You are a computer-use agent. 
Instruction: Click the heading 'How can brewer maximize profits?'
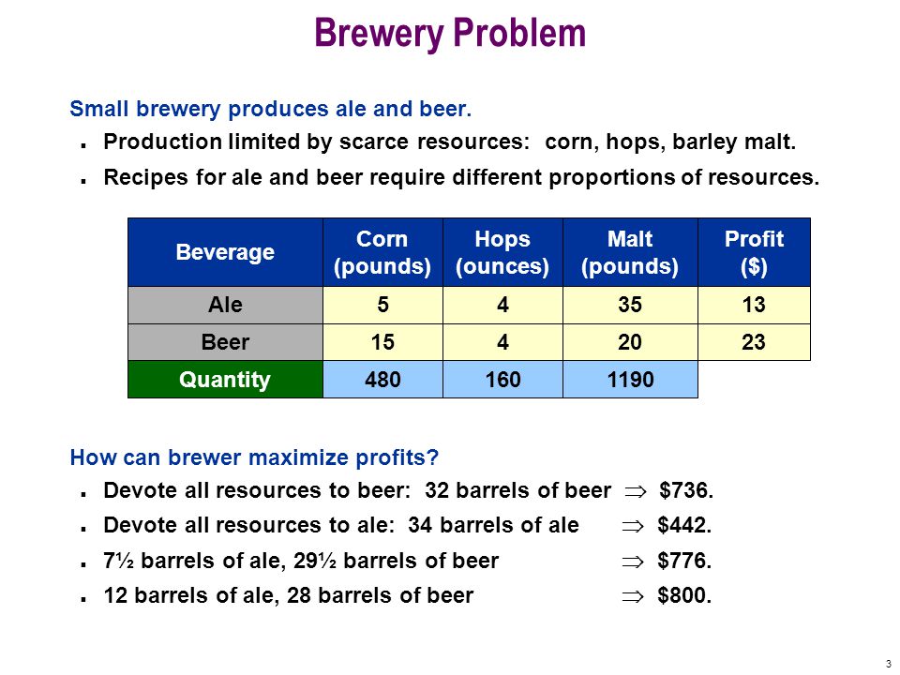pos(254,457)
